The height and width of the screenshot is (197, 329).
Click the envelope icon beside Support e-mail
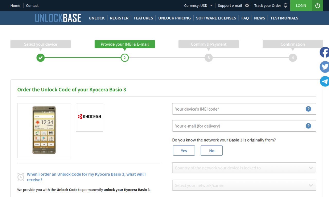coord(247,5)
